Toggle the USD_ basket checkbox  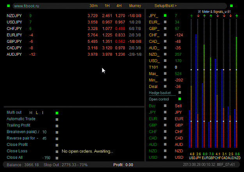point(165,61)
